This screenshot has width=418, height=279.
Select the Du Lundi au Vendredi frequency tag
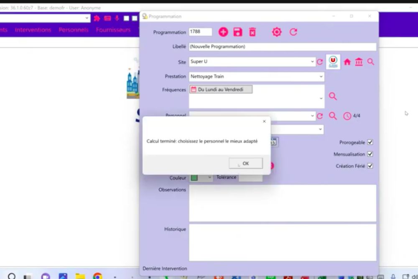click(x=221, y=90)
